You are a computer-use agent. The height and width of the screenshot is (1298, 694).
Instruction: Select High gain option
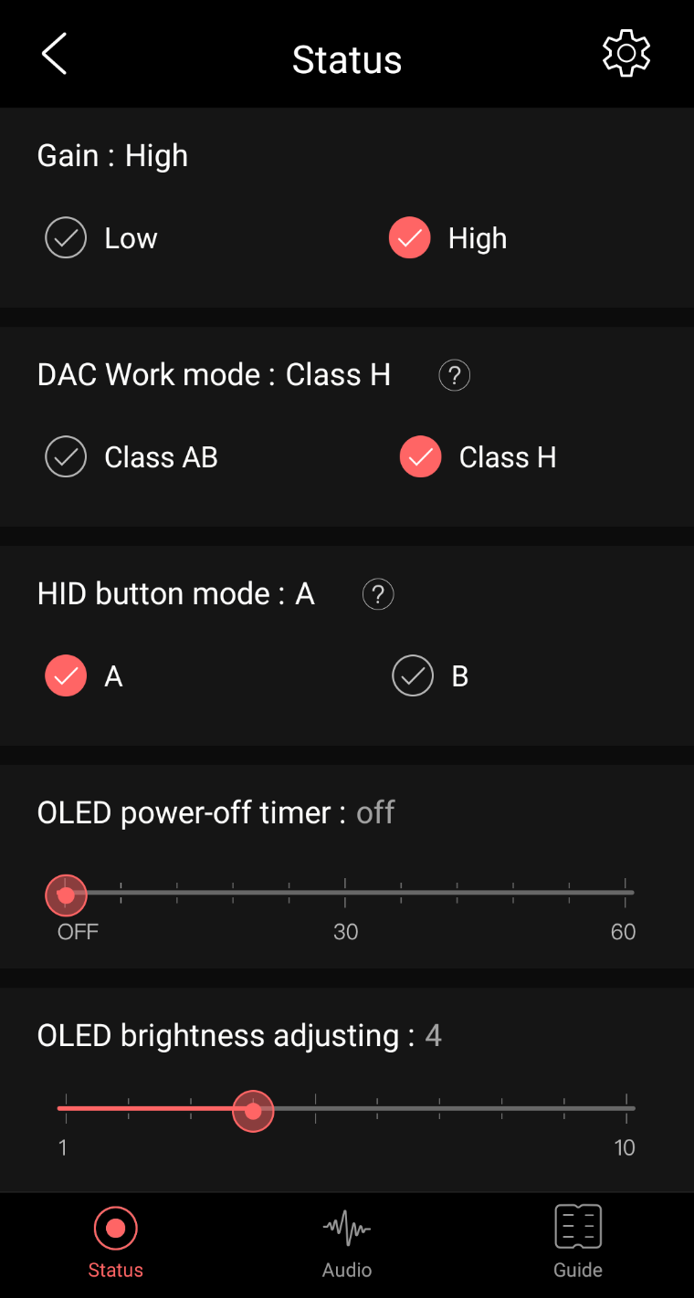(410, 238)
